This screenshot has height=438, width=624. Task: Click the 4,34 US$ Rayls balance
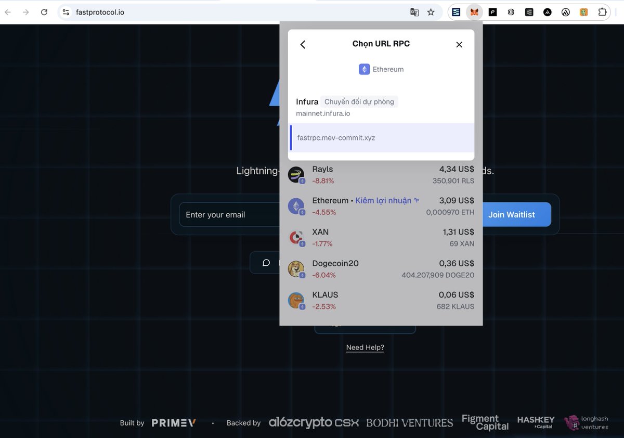(457, 169)
